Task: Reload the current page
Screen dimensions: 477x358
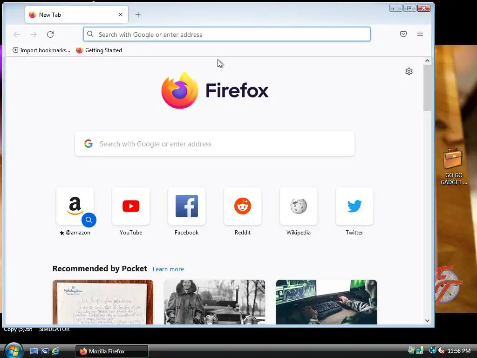Action: [50, 34]
